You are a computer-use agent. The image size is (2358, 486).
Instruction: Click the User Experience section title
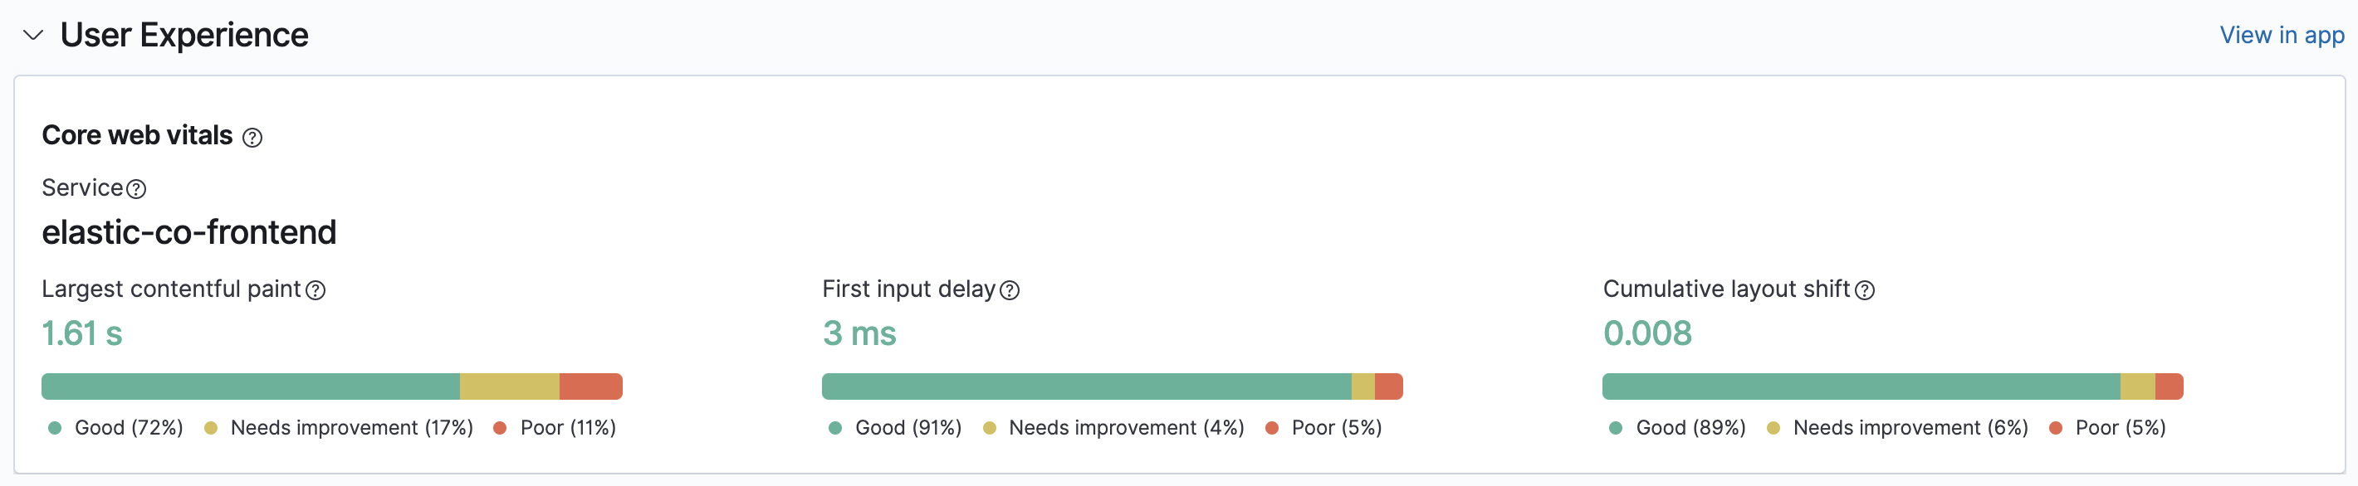click(184, 36)
